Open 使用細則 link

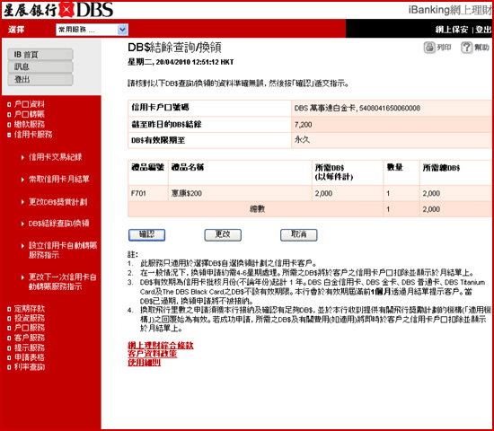(145, 363)
